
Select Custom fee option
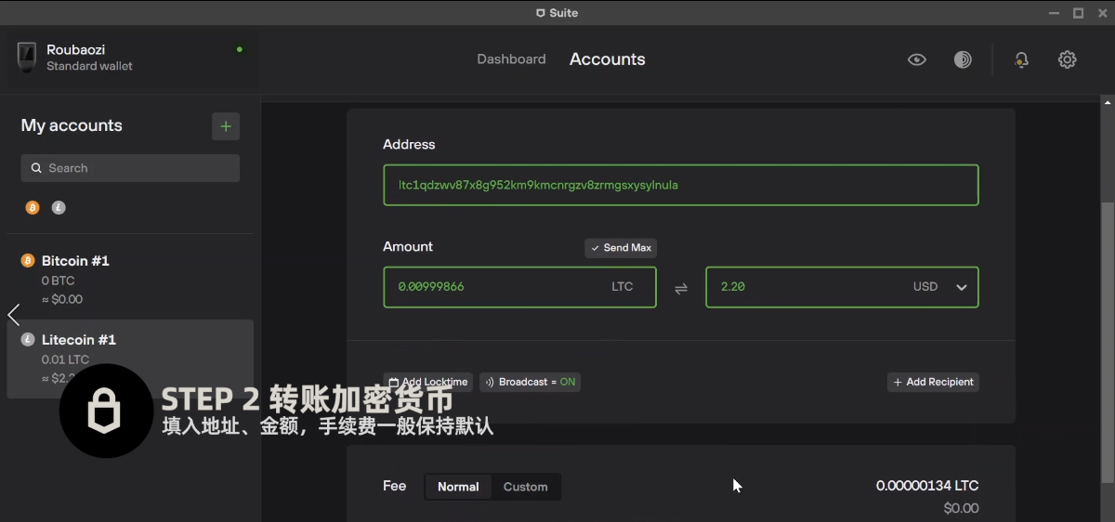(525, 487)
